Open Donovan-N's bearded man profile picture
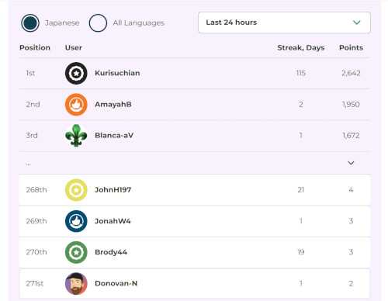 tap(76, 284)
